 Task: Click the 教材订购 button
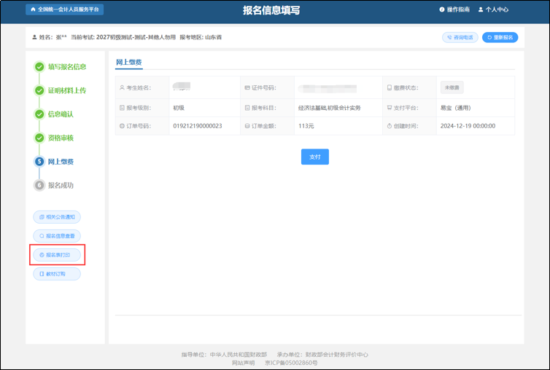[x=57, y=274]
